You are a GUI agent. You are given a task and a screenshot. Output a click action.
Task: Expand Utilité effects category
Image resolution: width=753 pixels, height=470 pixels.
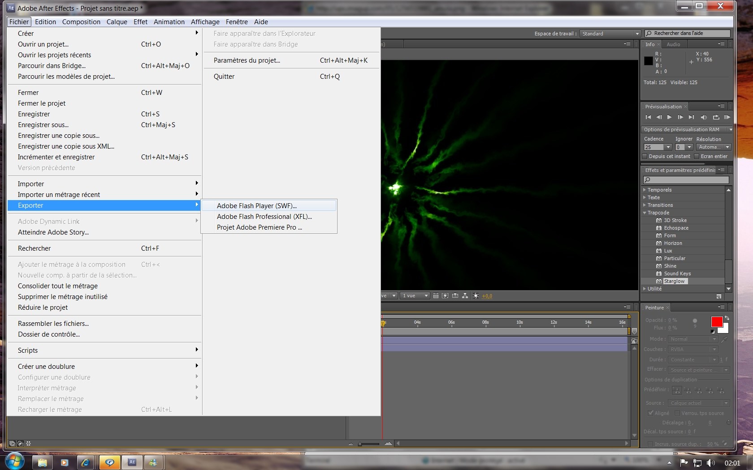(x=645, y=289)
